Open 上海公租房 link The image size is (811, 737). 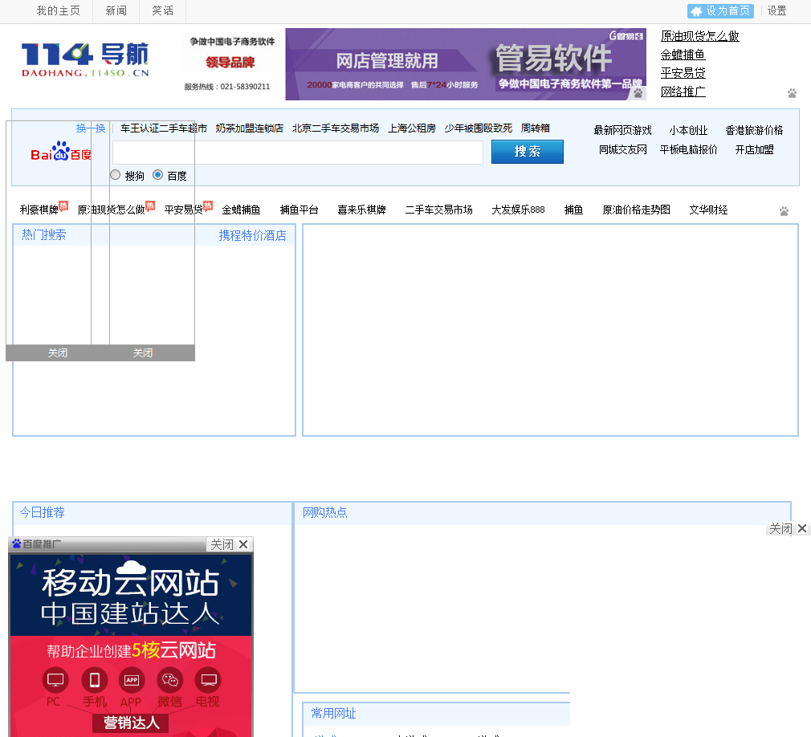click(x=412, y=128)
